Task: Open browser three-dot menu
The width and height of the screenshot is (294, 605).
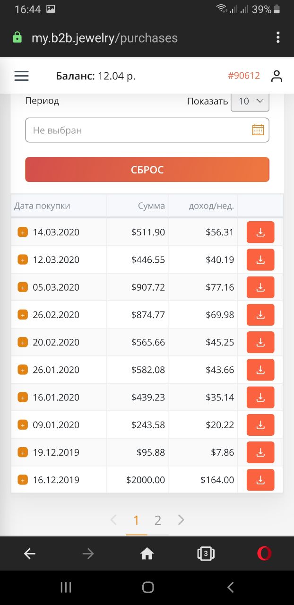Action: 278,37
